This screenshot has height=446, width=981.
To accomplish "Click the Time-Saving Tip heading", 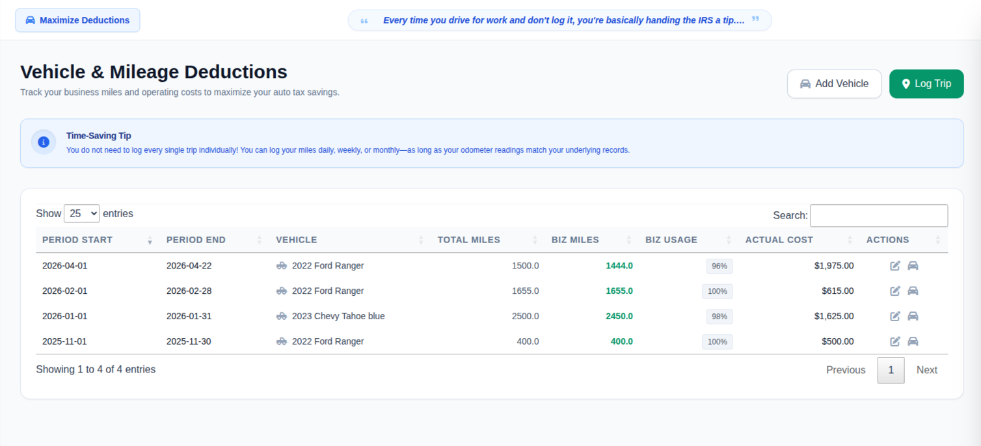I will click(99, 136).
